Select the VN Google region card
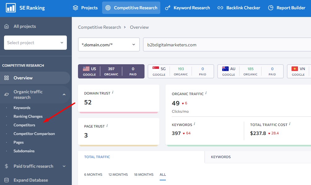This screenshot has width=311, height=185. click(x=299, y=71)
